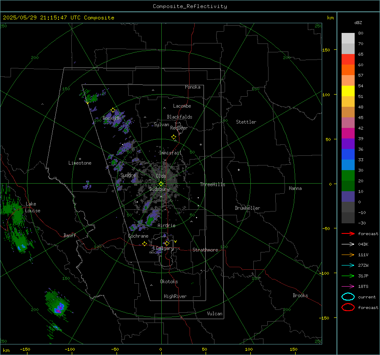Click the Stettler label
The height and width of the screenshot is (355, 380).
click(246, 122)
